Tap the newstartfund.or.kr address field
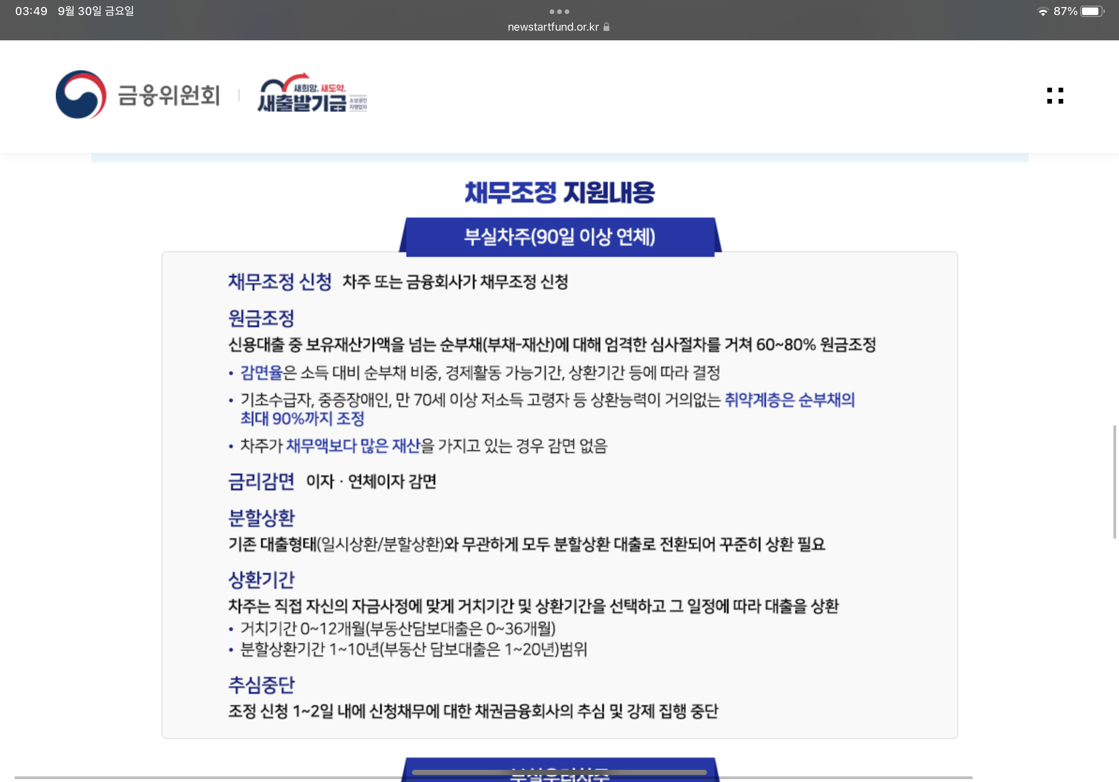The height and width of the screenshot is (782, 1119). 552,27
